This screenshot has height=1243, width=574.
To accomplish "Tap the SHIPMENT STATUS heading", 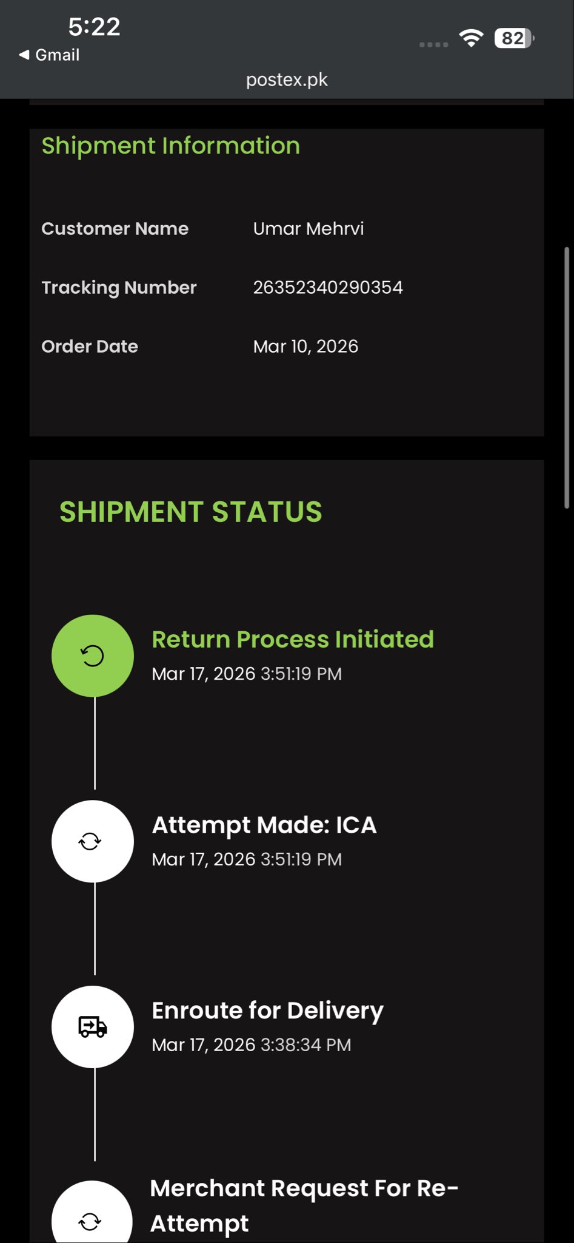I will (190, 512).
